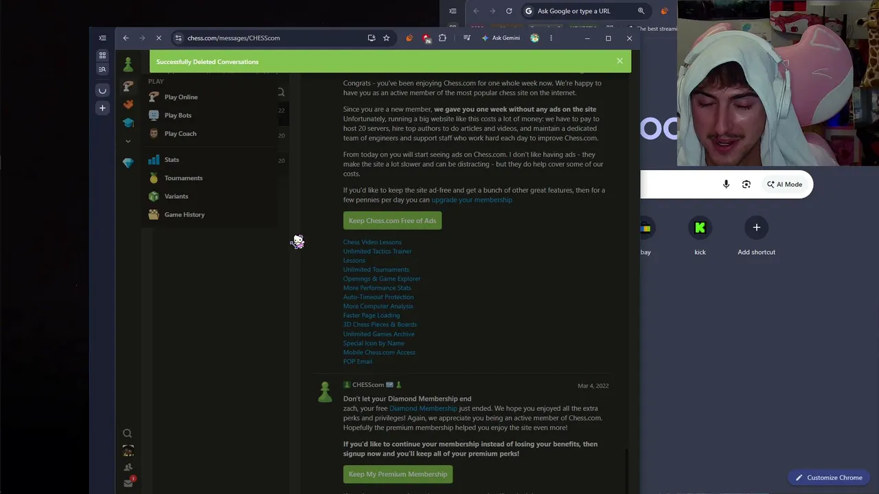Open the More Performance Stats link
This screenshot has height=494, width=879.
pos(377,288)
